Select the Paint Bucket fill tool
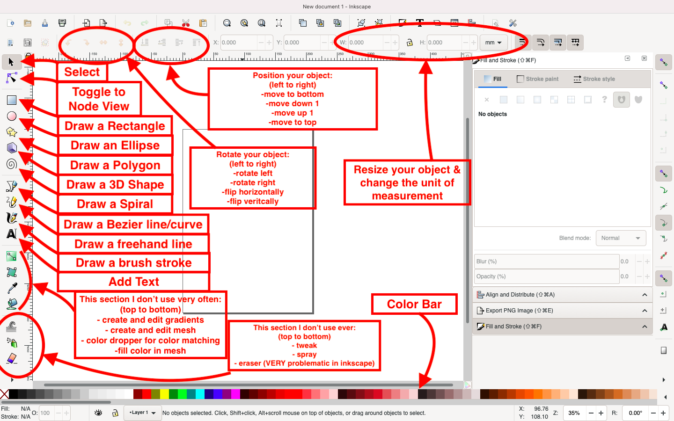Screen dimensions: 674x421 [11, 304]
